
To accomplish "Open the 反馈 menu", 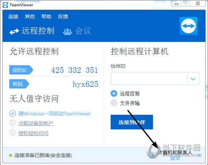I will (x=63, y=17).
